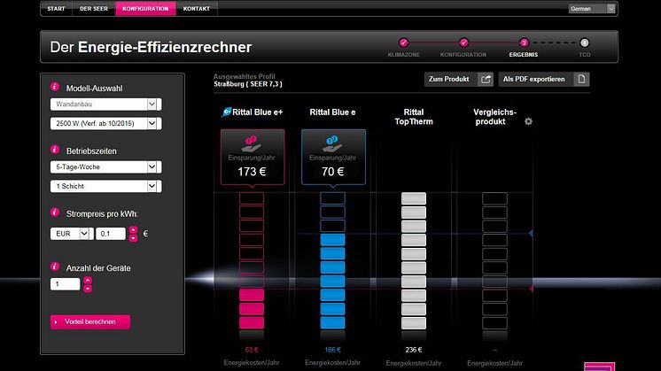Click the Rittal Blue e+ leaf logo icon
Screen dimensions: 661x371
point(226,112)
